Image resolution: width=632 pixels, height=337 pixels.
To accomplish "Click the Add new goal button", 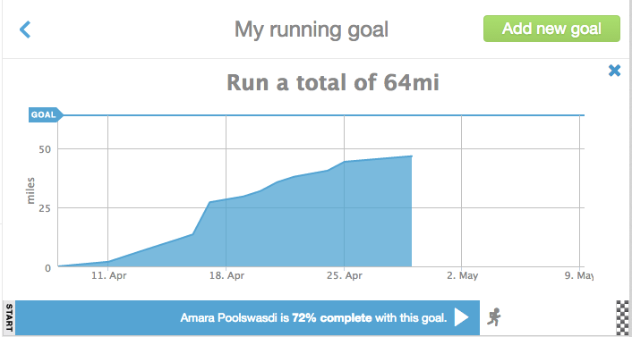I will click(x=551, y=29).
